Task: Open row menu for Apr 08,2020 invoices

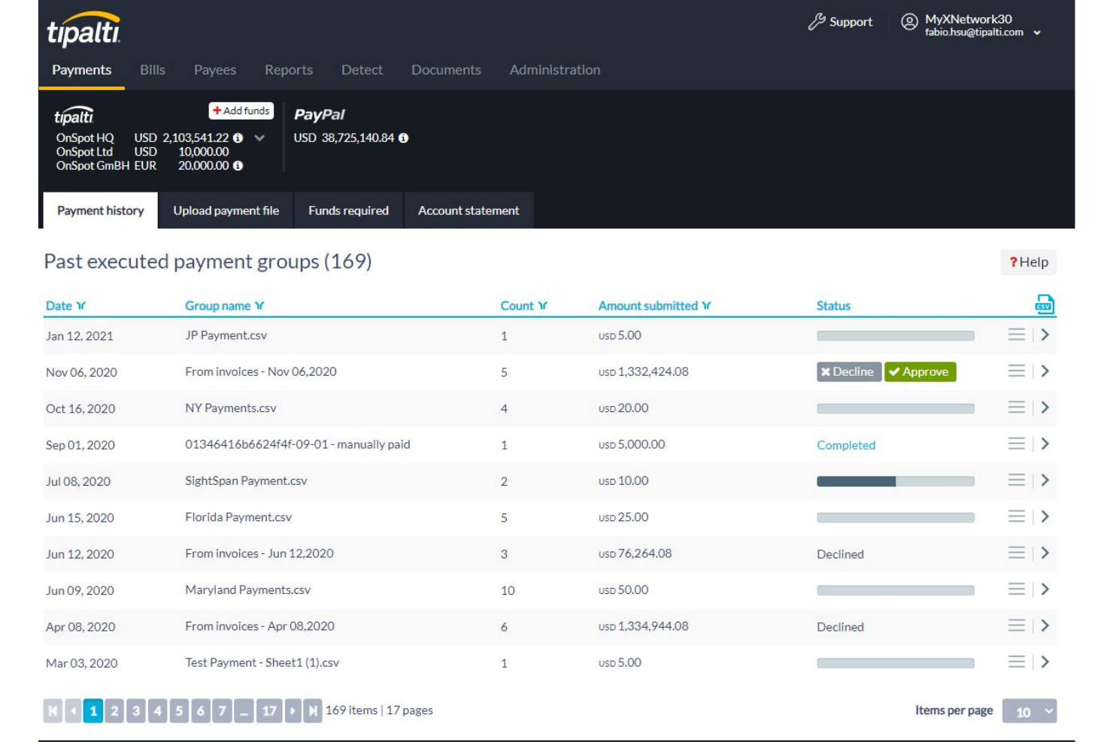Action: pos(1016,625)
